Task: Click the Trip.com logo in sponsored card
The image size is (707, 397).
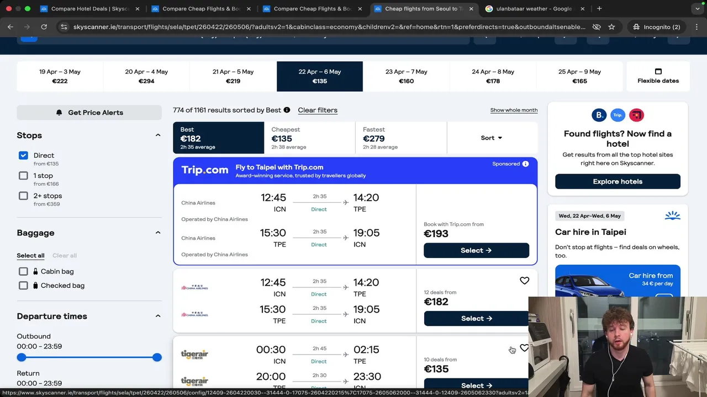Action: [205, 170]
